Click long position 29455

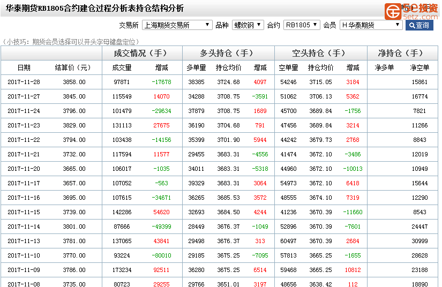[196, 154]
